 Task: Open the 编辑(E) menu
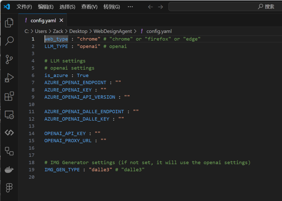(46, 7)
